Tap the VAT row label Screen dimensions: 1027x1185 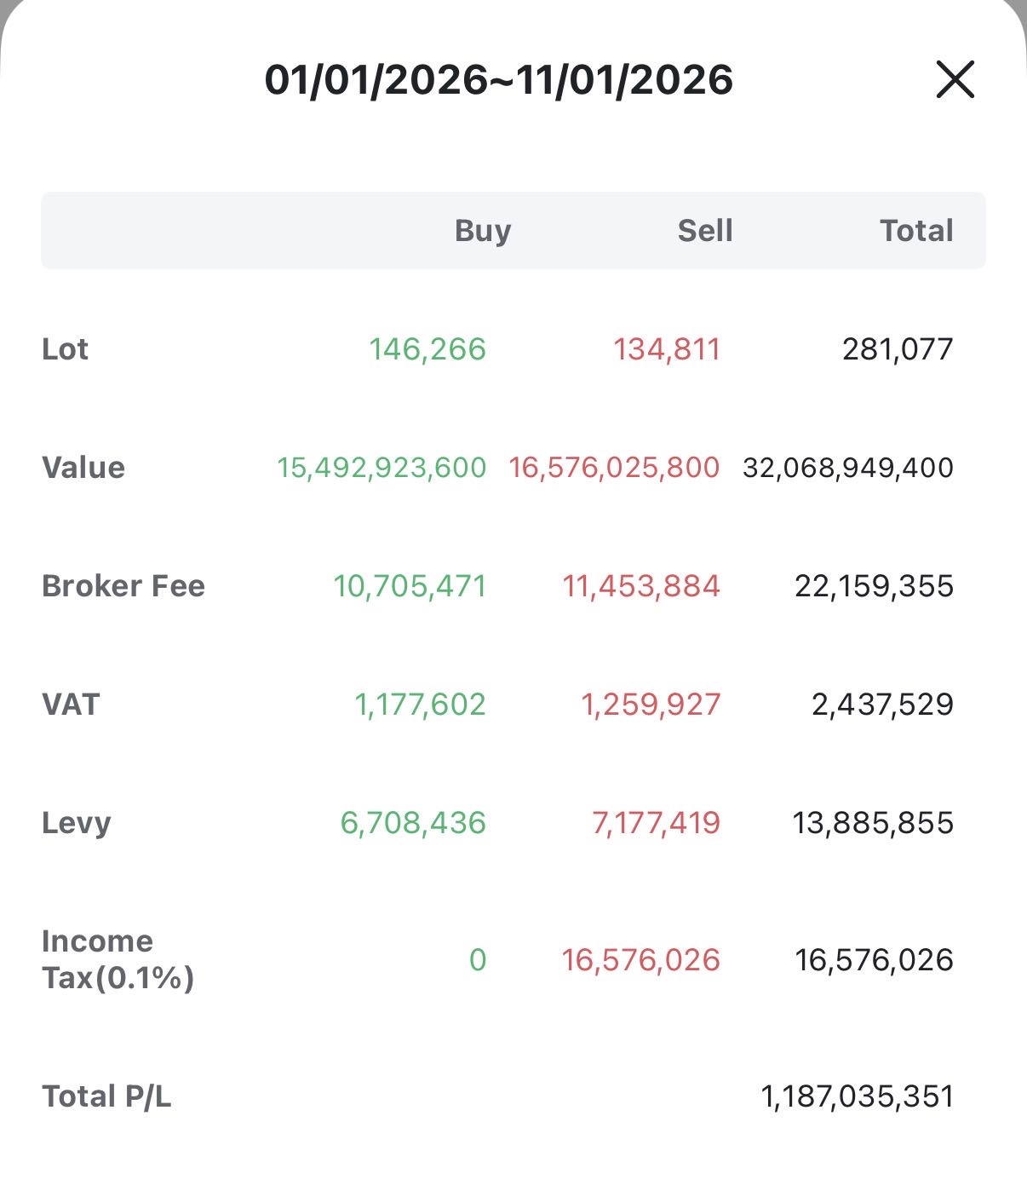pyautogui.click(x=71, y=705)
